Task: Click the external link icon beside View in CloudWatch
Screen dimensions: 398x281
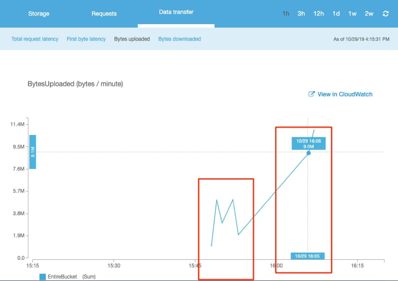Action: 311,94
